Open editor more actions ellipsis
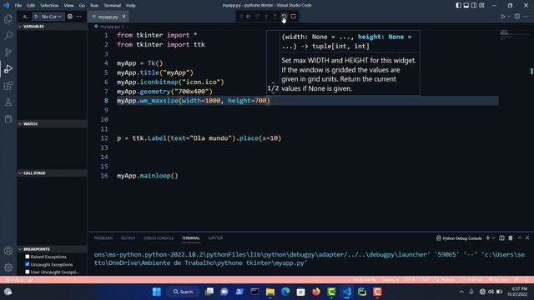 pos(526,17)
